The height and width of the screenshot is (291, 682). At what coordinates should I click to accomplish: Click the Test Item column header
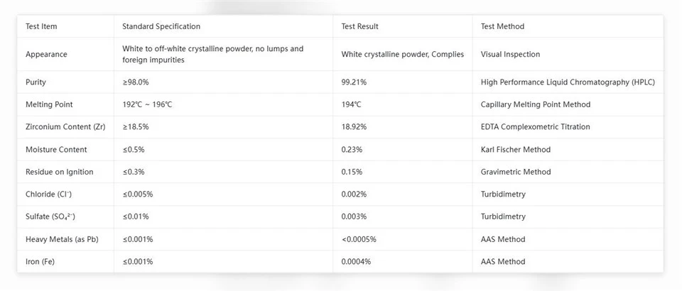pos(41,26)
